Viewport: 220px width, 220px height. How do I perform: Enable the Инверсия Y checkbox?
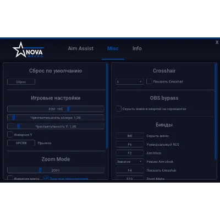[10, 135]
